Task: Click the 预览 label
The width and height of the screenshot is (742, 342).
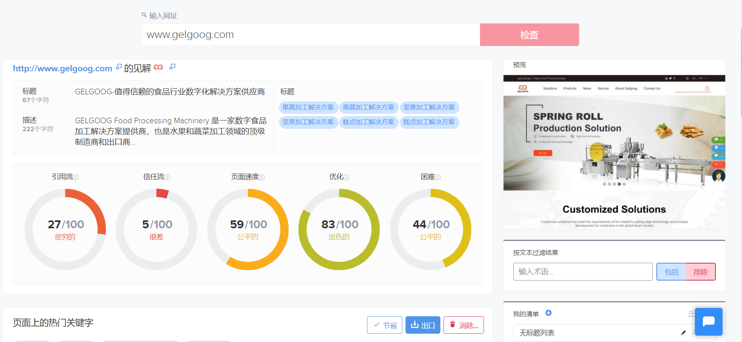Action: click(x=520, y=65)
